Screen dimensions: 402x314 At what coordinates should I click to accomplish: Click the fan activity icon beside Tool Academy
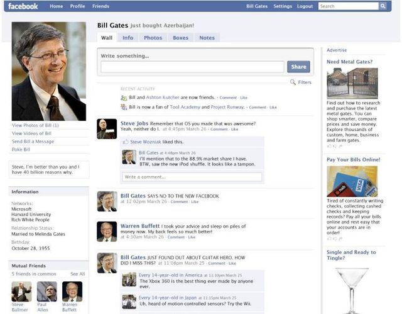tap(124, 108)
